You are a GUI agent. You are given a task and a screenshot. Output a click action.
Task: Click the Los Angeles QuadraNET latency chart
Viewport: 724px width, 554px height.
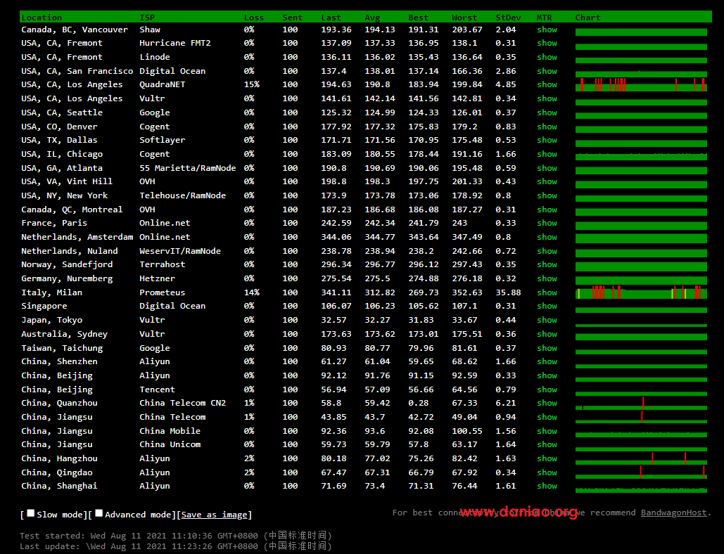pos(641,84)
